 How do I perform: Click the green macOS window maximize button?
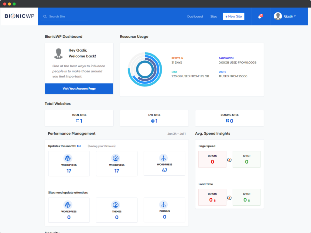pos(14,4)
